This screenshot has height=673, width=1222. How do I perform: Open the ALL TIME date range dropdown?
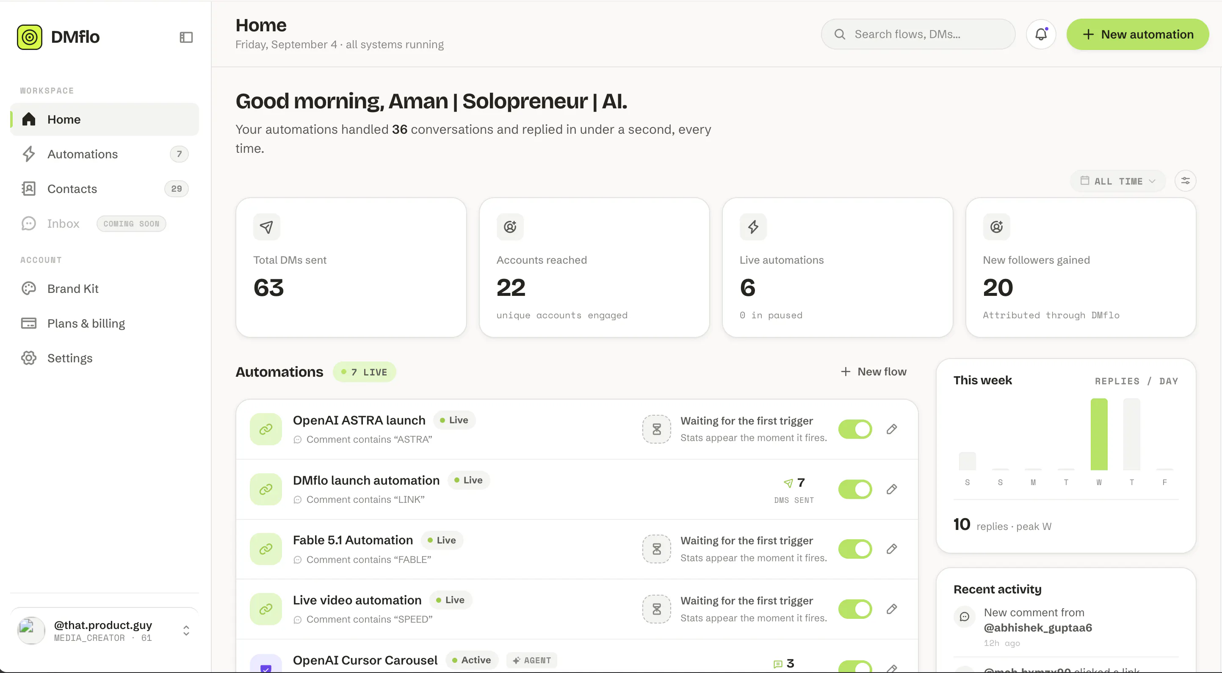pyautogui.click(x=1118, y=181)
